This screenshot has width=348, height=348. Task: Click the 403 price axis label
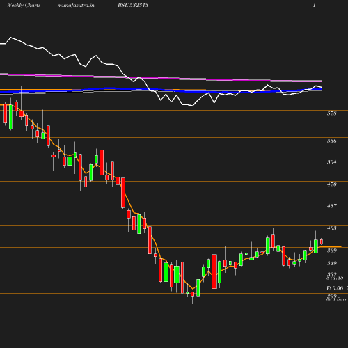(331, 228)
